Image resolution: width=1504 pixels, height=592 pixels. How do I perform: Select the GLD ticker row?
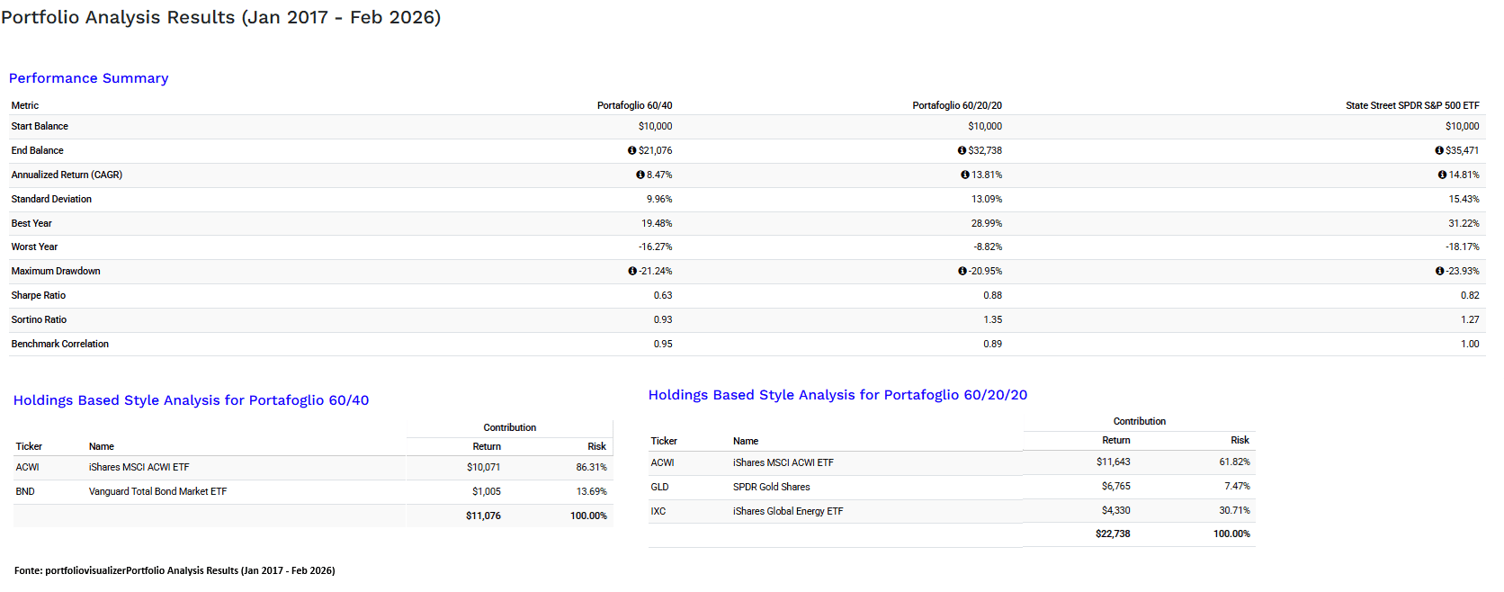(659, 488)
